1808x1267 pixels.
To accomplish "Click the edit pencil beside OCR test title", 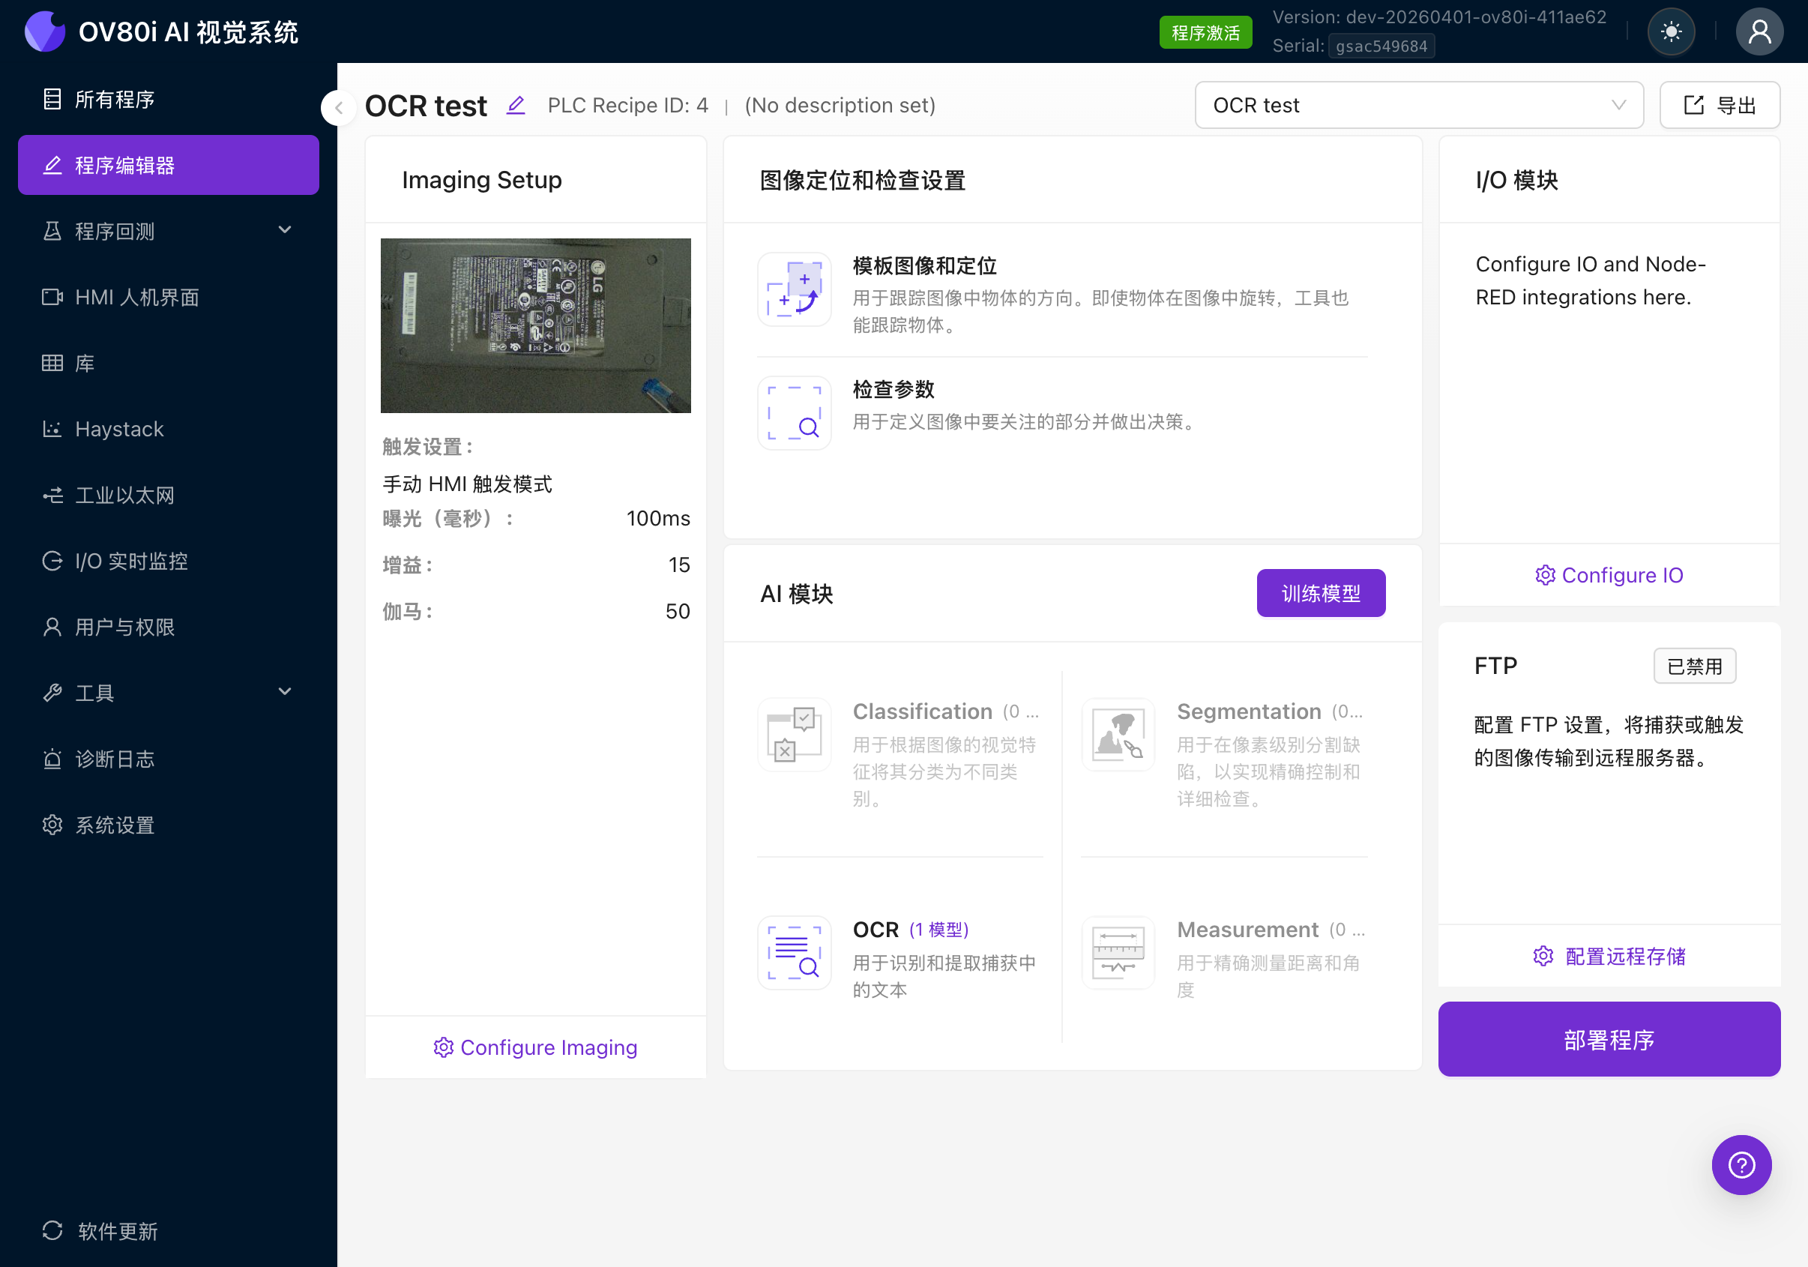I will (x=516, y=105).
